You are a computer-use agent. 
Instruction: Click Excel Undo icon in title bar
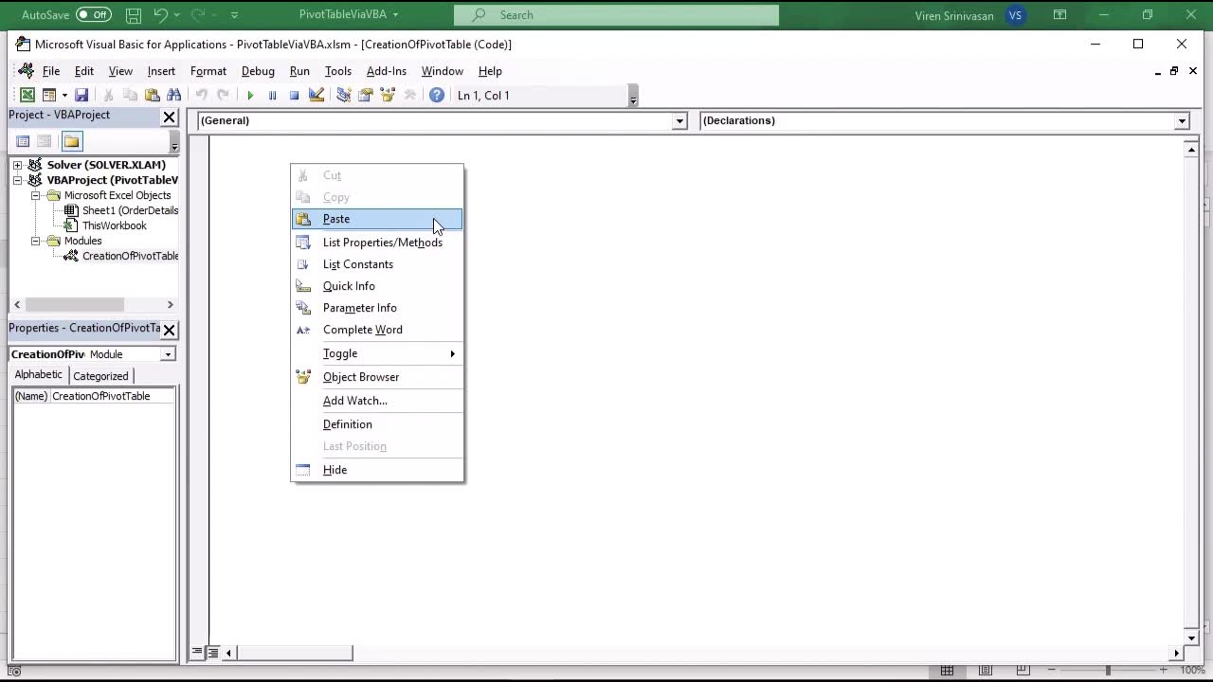160,15
